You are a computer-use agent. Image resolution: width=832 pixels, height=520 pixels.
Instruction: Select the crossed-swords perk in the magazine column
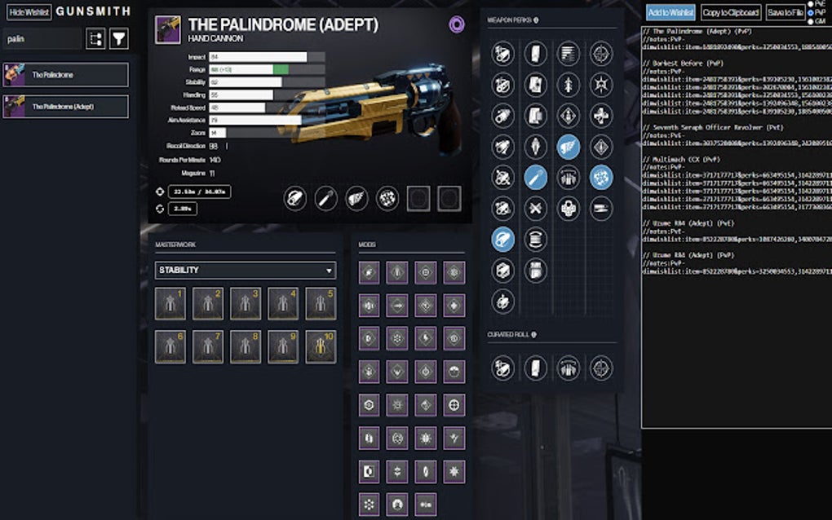[x=535, y=209]
